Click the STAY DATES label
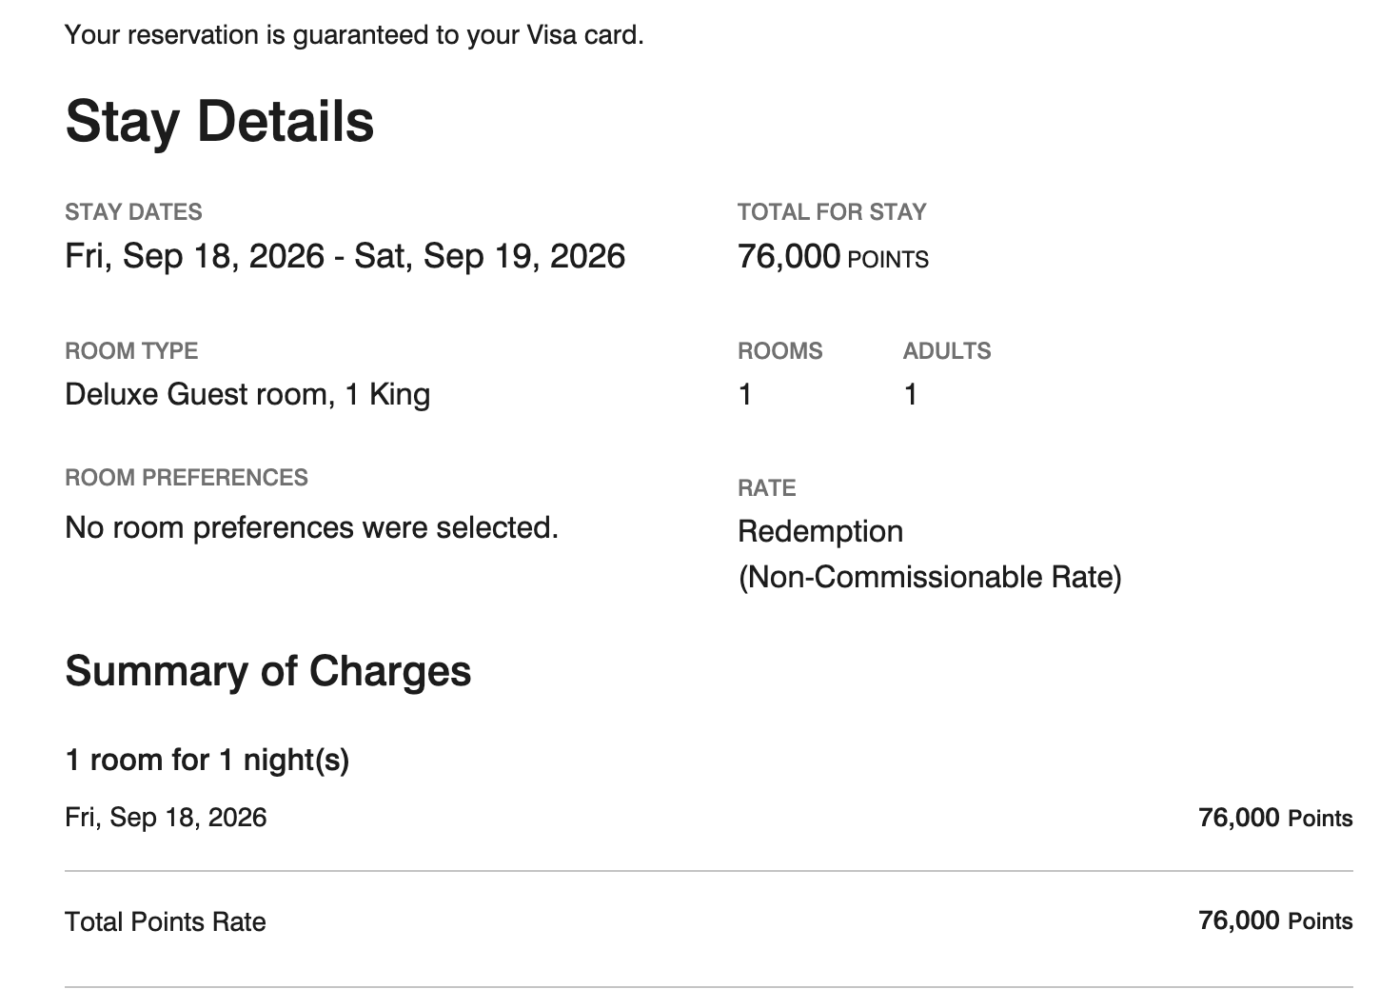The image size is (1400, 989). [x=133, y=211]
